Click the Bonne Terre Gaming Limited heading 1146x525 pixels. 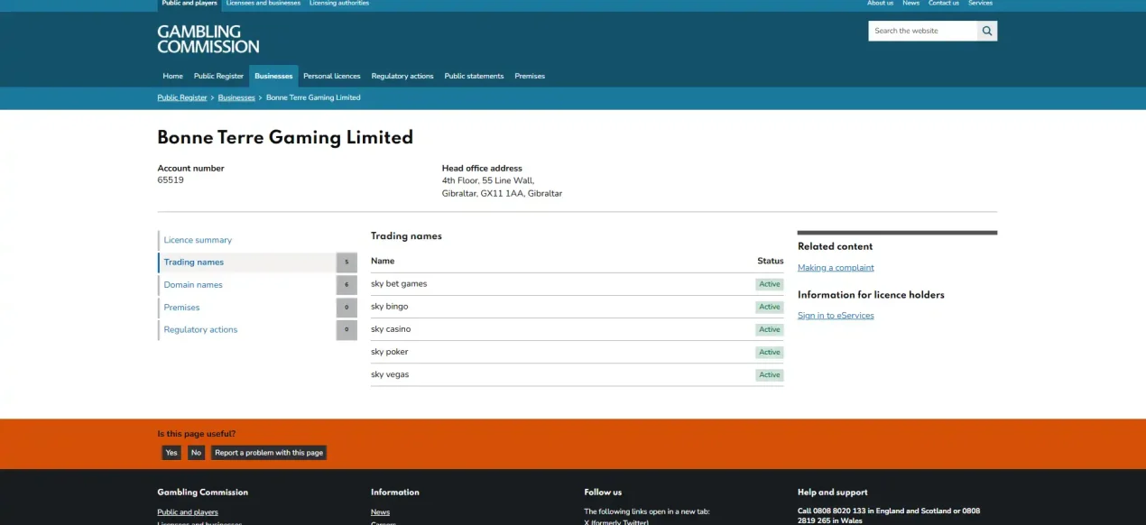285,137
